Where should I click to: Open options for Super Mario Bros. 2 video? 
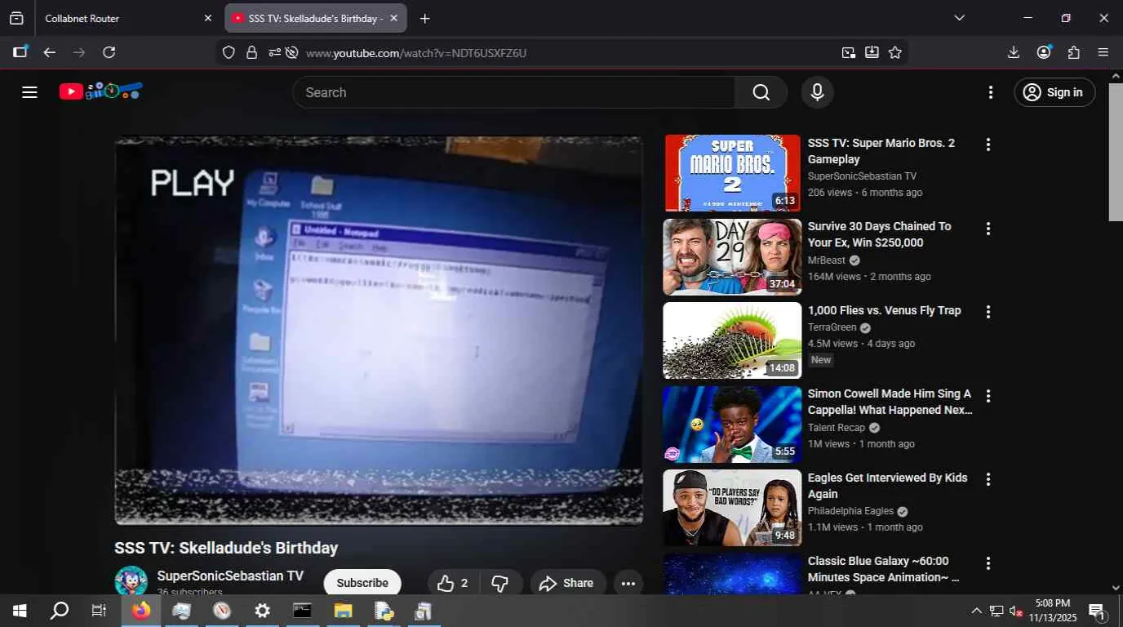pyautogui.click(x=988, y=145)
